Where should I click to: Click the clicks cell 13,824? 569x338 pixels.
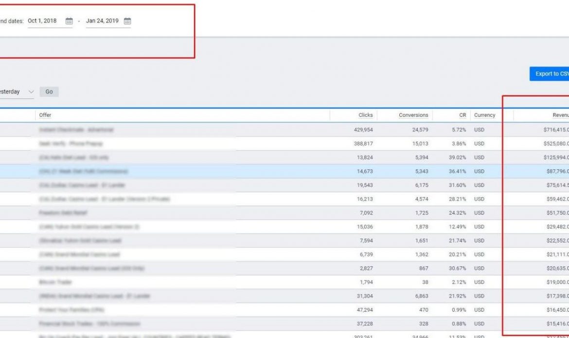[365, 157]
